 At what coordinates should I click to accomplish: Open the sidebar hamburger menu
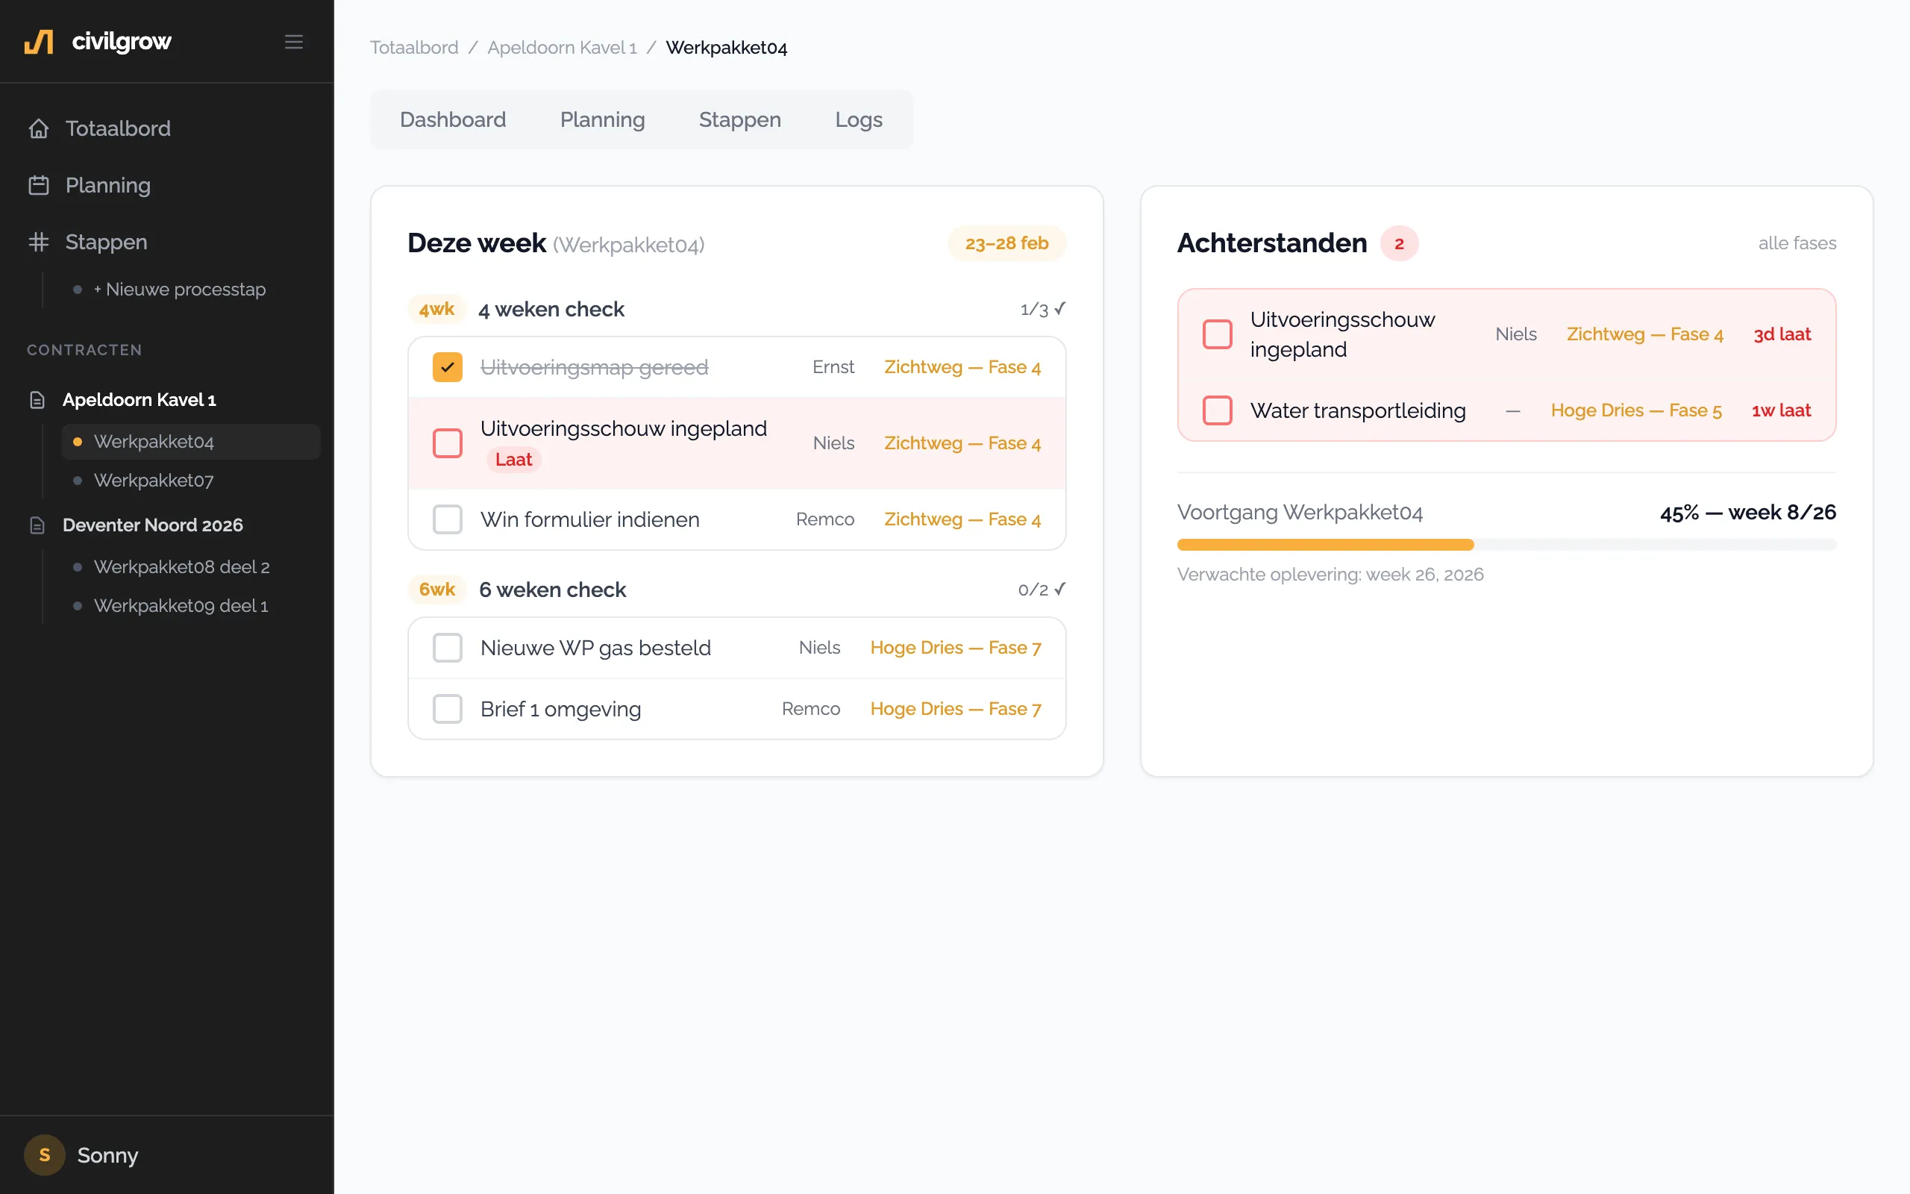(x=295, y=41)
